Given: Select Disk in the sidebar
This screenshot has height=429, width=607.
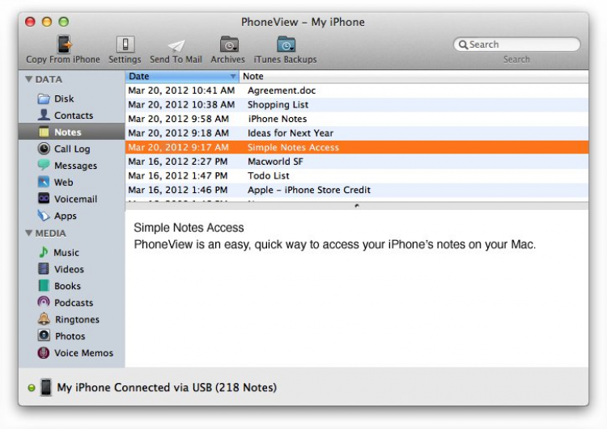Looking at the screenshot, I should [x=71, y=99].
